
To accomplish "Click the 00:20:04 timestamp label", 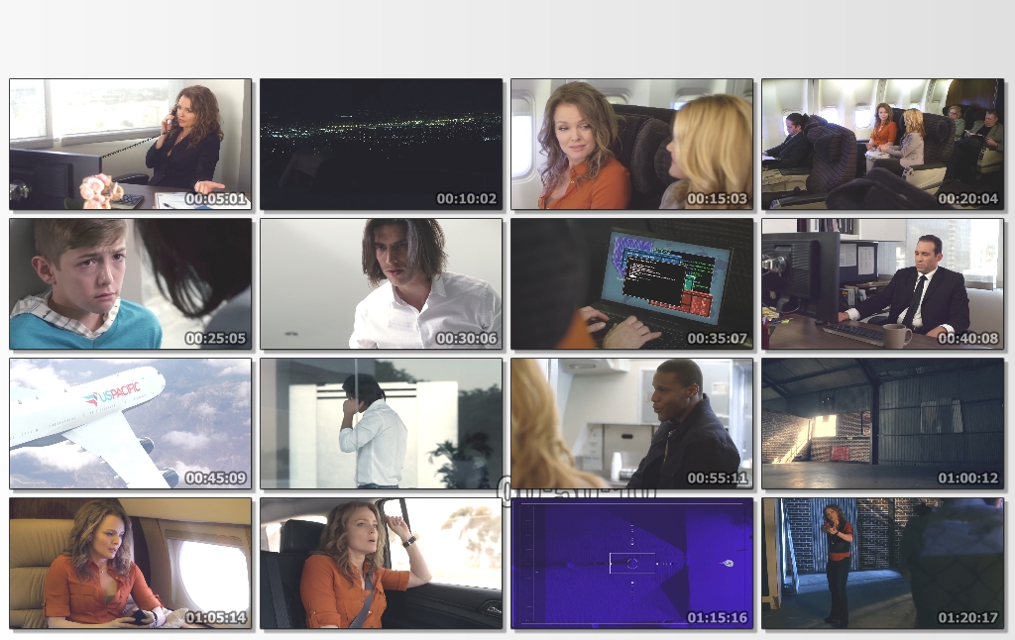I will (x=968, y=199).
